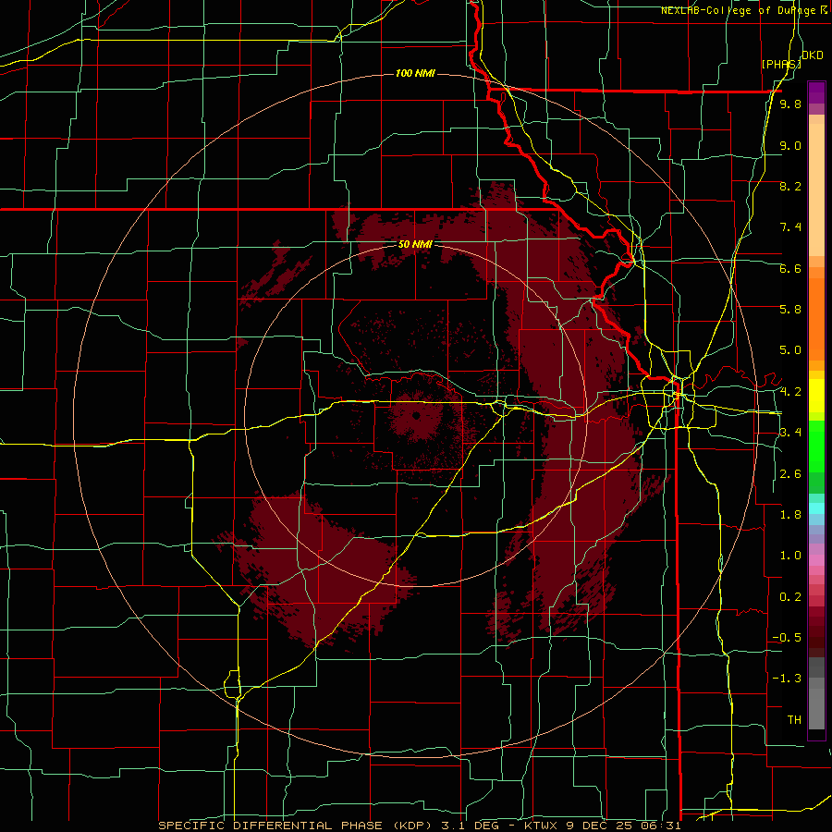The width and height of the screenshot is (832, 832).
Task: Click the 'KTWX 9 DEC 25 06:31' timestamp
Action: click(x=602, y=826)
